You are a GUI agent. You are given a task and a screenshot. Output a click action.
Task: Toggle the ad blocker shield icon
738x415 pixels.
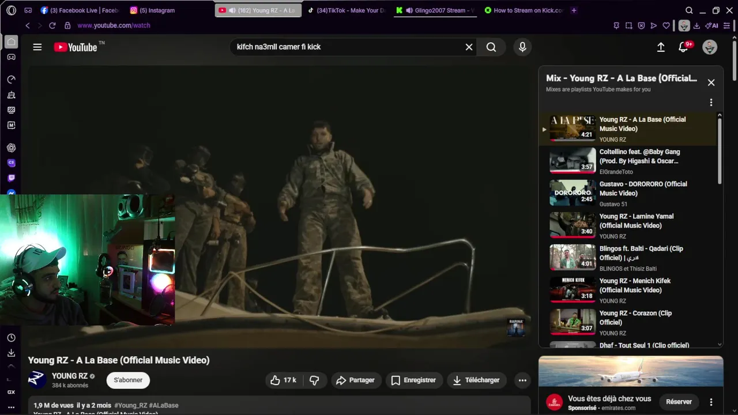[641, 25]
